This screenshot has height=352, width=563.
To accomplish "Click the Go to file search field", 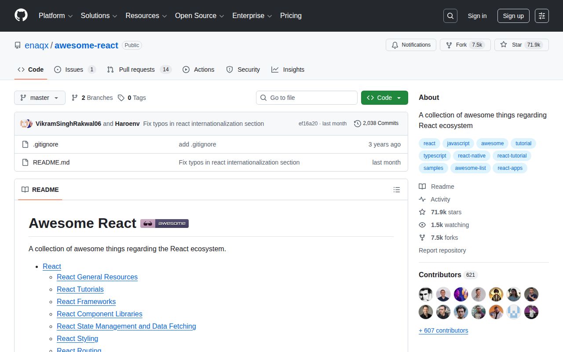I will click(x=307, y=98).
